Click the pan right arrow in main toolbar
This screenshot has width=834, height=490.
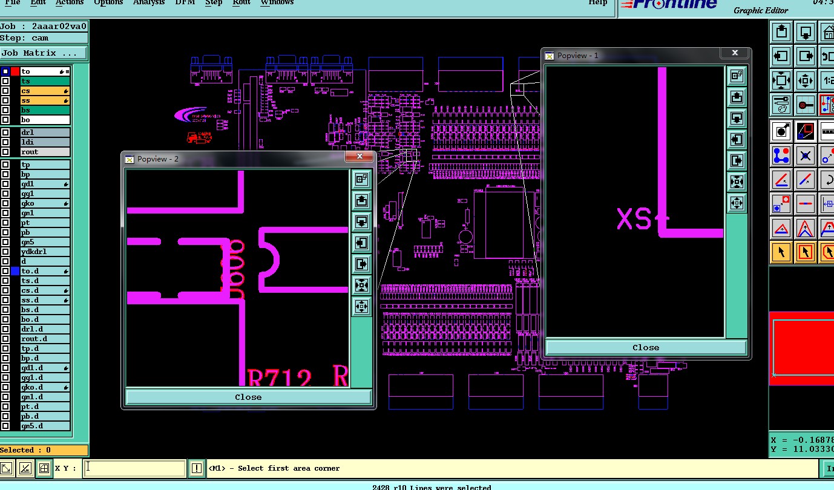pyautogui.click(x=805, y=56)
